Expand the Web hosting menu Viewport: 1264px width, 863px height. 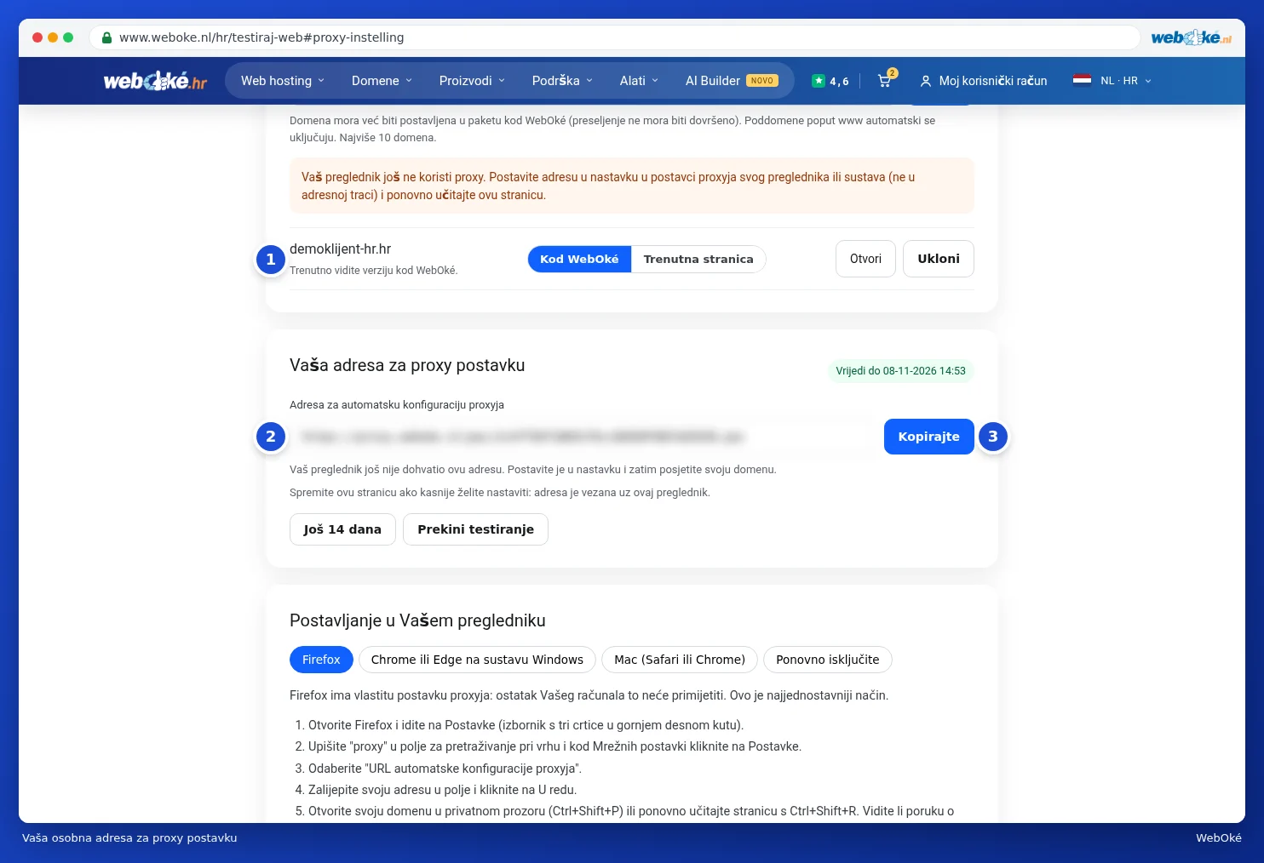coord(283,81)
